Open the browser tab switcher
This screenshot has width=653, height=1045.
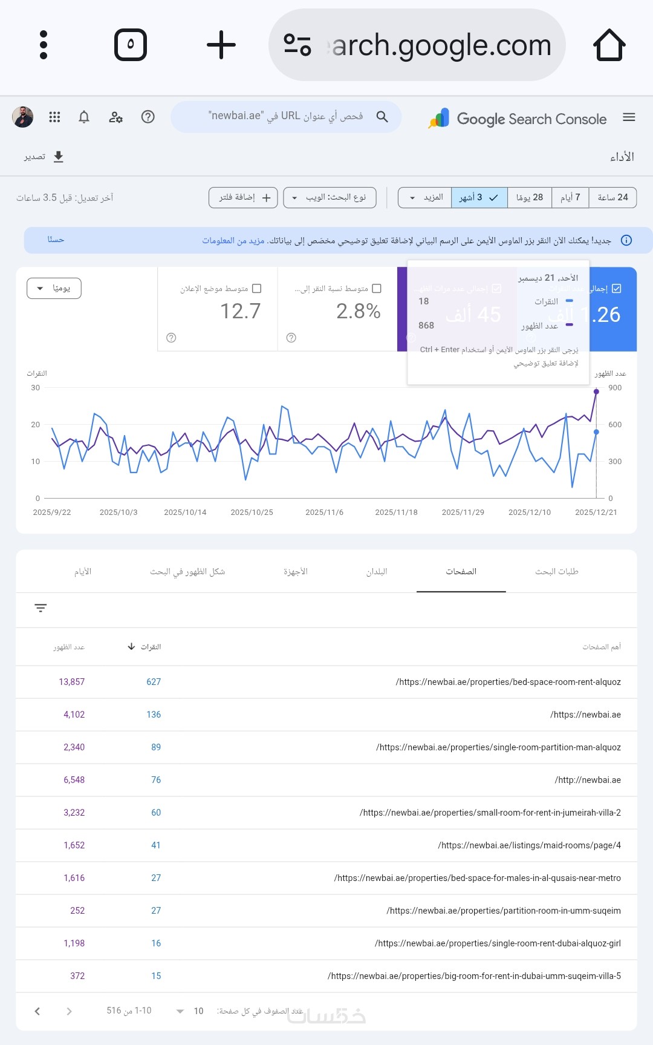pyautogui.click(x=131, y=45)
